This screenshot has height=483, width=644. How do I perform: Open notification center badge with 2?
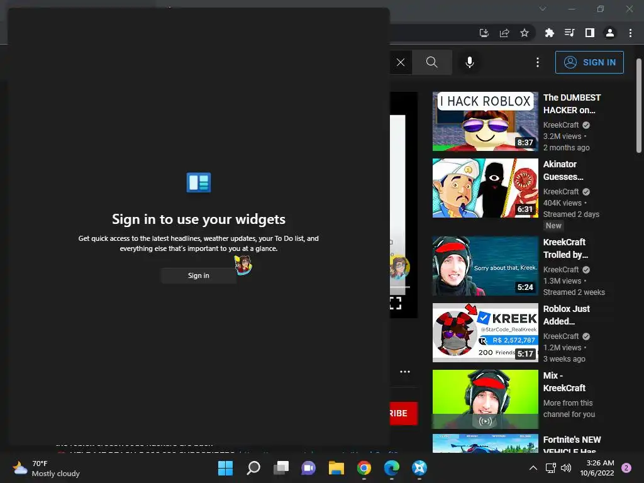point(626,468)
